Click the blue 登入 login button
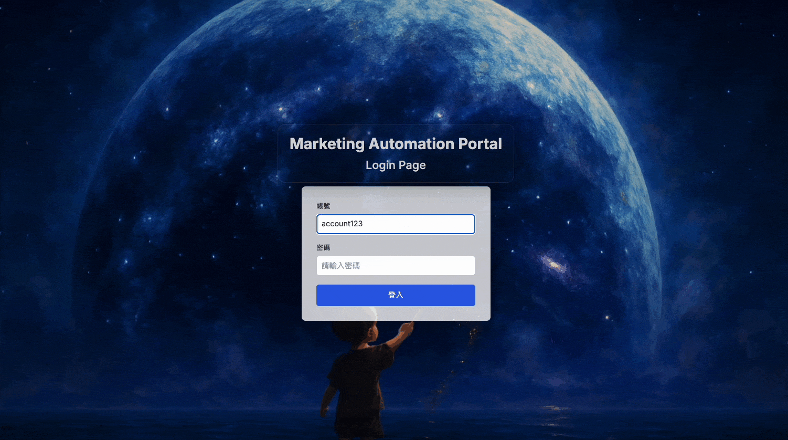This screenshot has height=440, width=788. [x=396, y=295]
